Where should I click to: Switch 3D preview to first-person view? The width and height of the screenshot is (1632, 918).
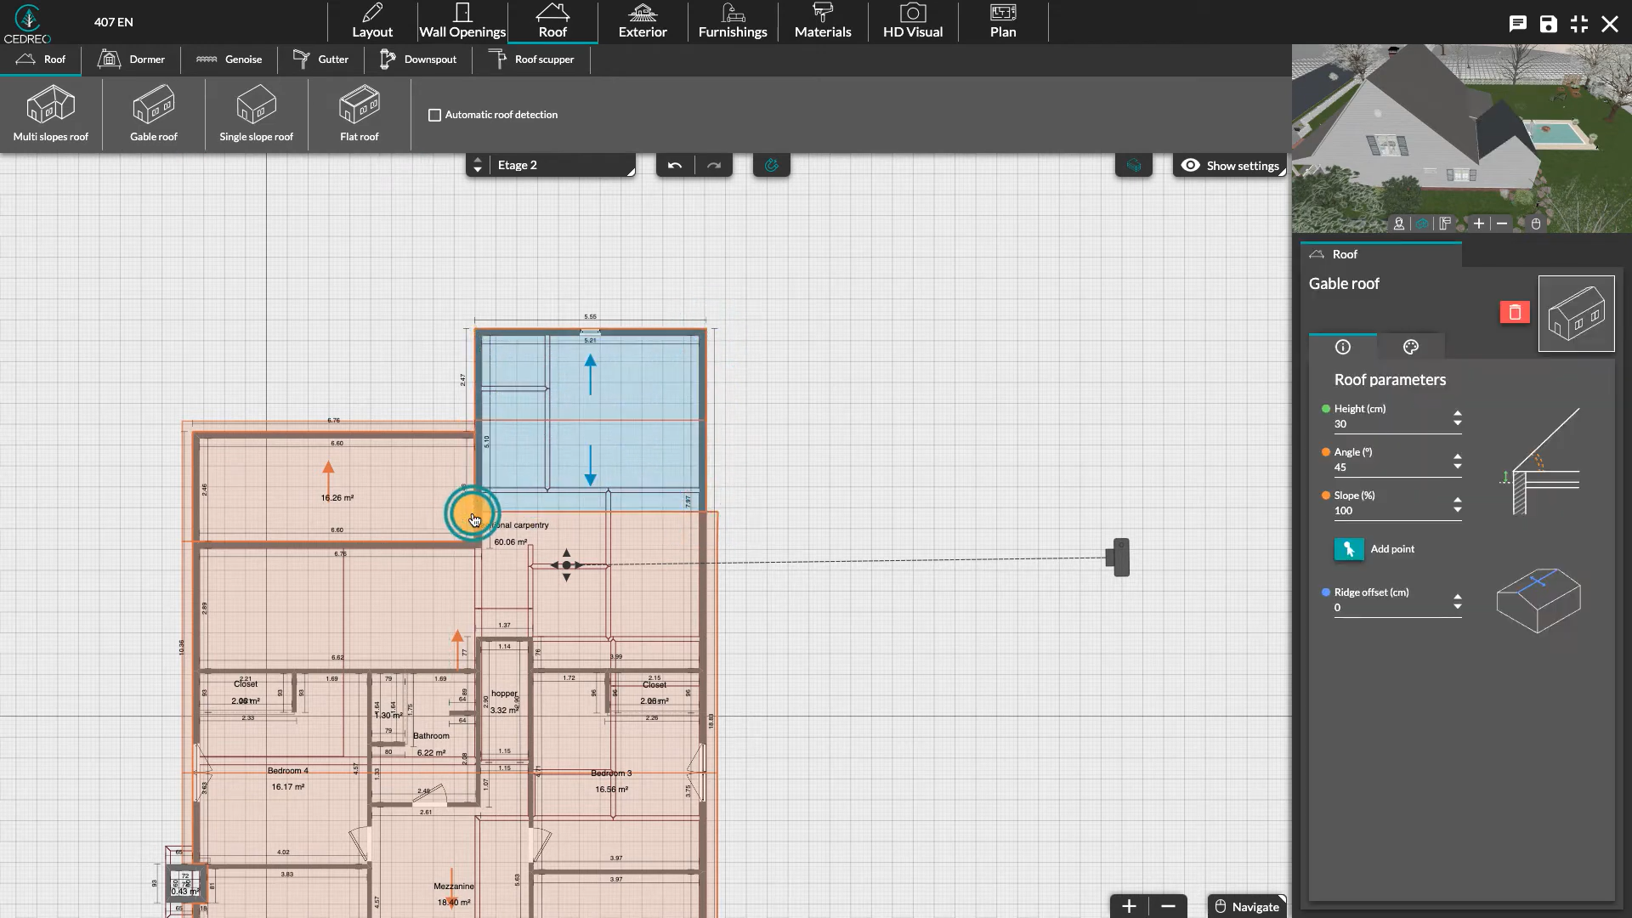1399,224
